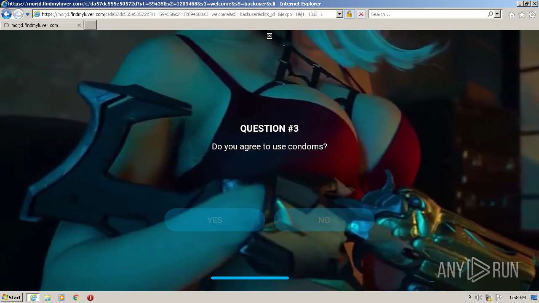The width and height of the screenshot is (539, 303).
Task: Expand the address bar autocomplete dropdown
Action: point(339,14)
